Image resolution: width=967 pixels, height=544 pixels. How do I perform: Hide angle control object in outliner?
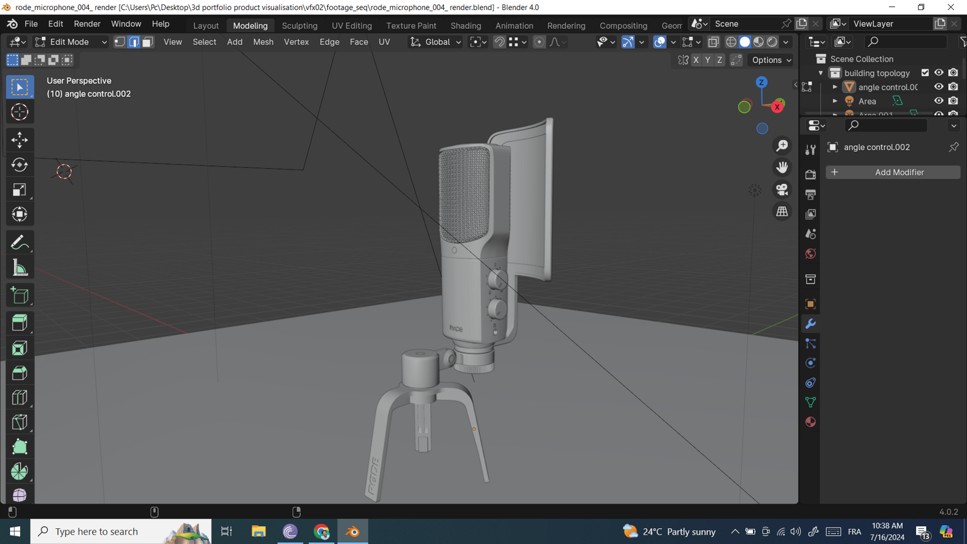click(939, 87)
